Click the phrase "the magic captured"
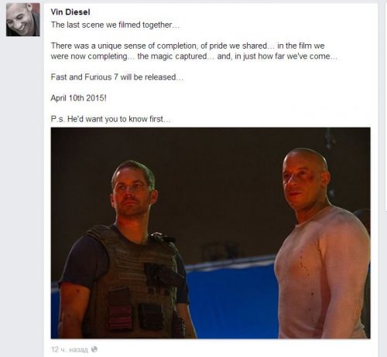Screen dimensions: 387x357 click(x=172, y=56)
